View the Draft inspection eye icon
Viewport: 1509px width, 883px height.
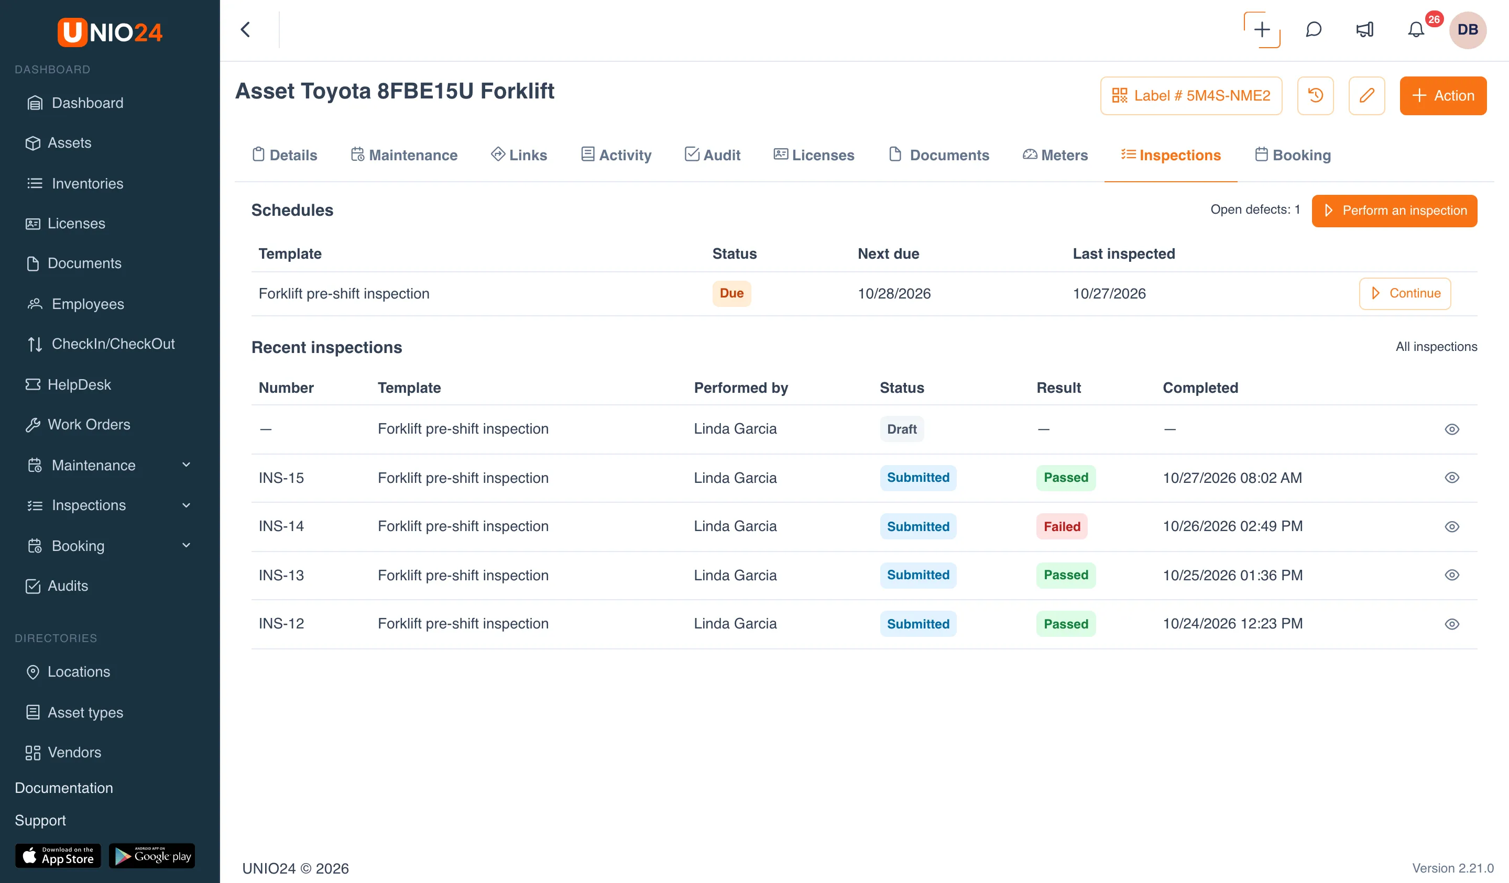coord(1451,429)
